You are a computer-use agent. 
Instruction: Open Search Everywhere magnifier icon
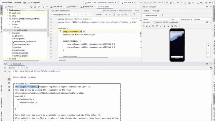click(x=206, y=3)
